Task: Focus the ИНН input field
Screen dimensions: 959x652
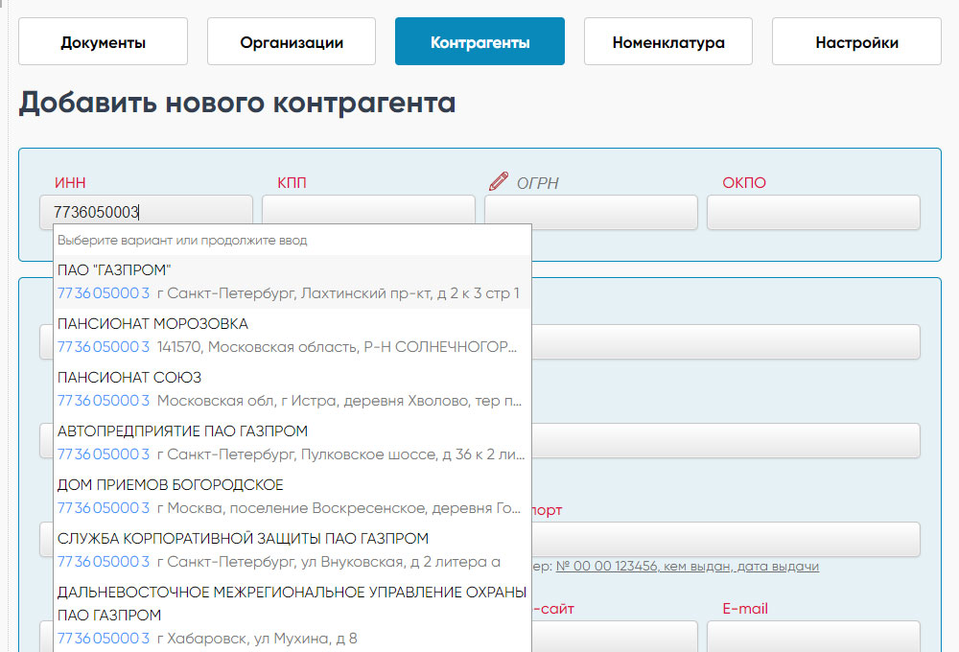Action: click(x=146, y=212)
